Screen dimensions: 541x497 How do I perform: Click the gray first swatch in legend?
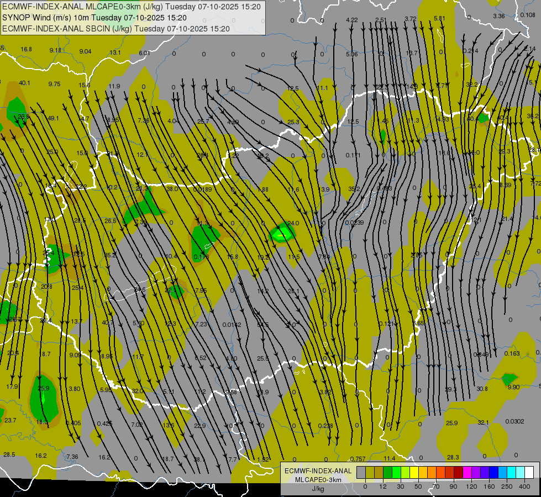click(x=361, y=472)
